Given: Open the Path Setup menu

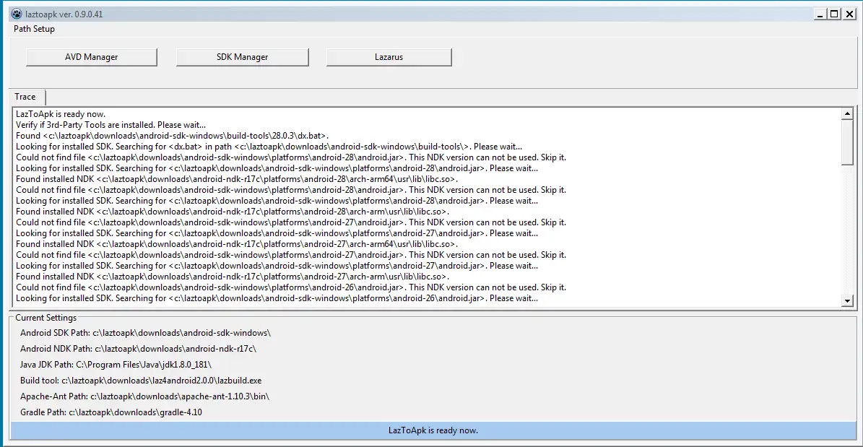Looking at the screenshot, I should 34,29.
